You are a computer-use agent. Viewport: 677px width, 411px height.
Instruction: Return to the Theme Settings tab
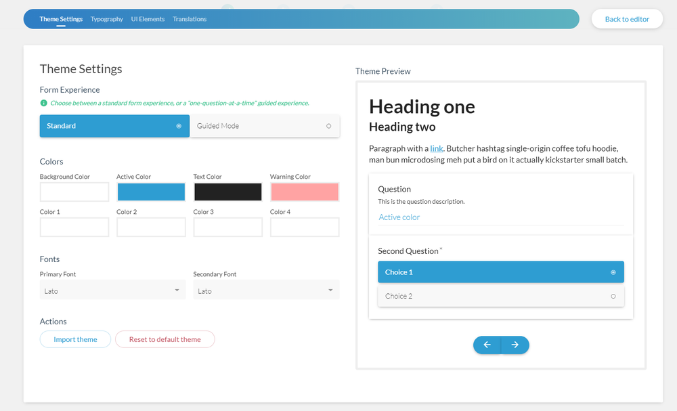pos(61,19)
